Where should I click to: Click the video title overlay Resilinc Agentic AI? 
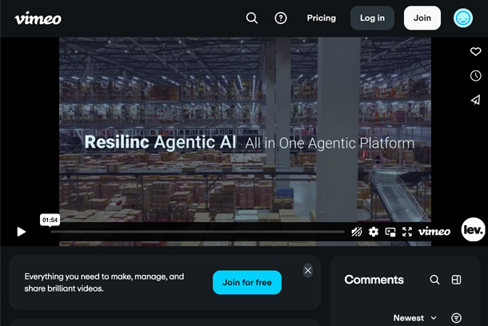click(x=160, y=142)
